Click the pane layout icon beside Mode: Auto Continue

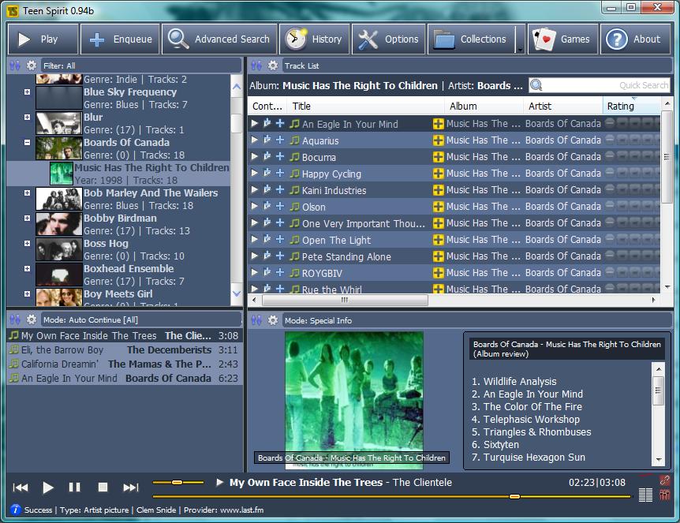pos(15,319)
